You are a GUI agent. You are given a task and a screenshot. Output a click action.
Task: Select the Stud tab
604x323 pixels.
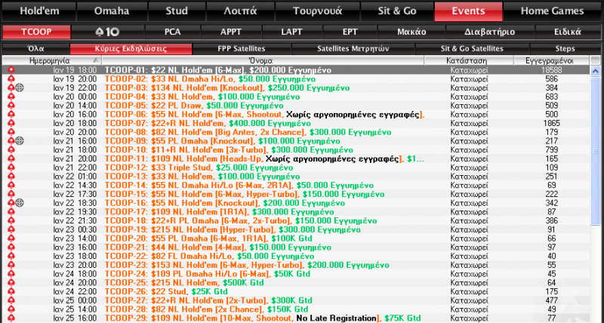[177, 11]
